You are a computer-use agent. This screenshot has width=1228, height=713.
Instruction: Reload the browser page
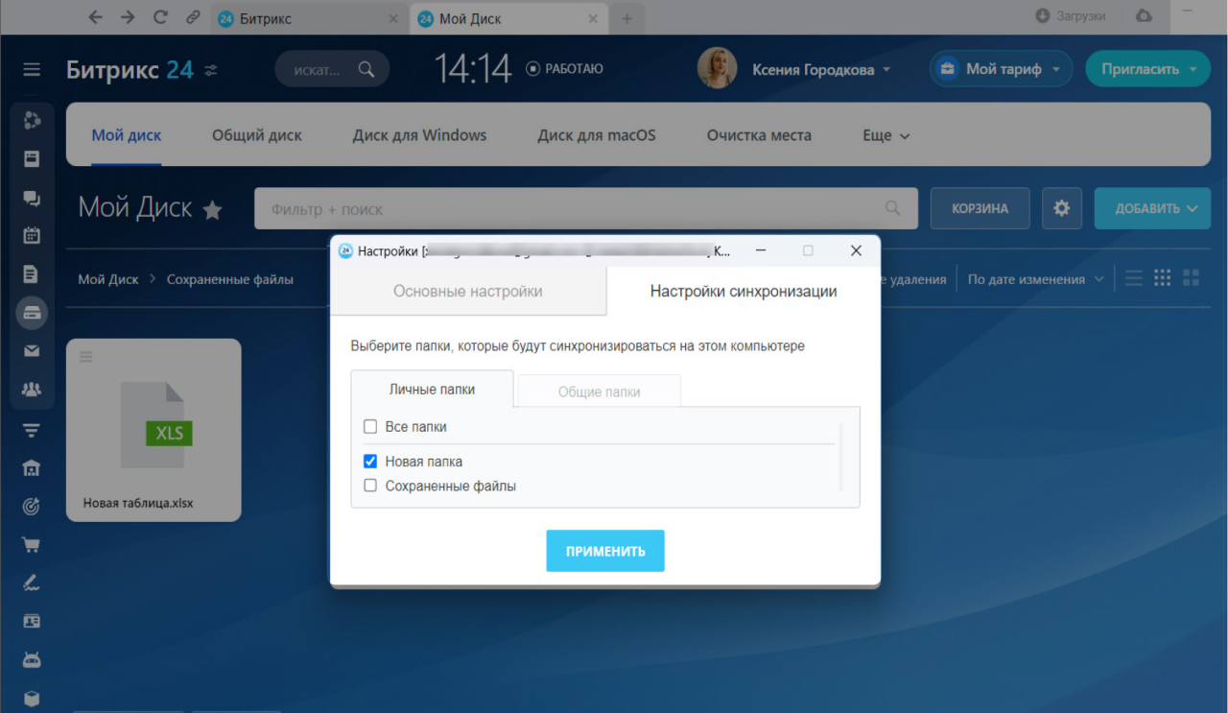(160, 17)
